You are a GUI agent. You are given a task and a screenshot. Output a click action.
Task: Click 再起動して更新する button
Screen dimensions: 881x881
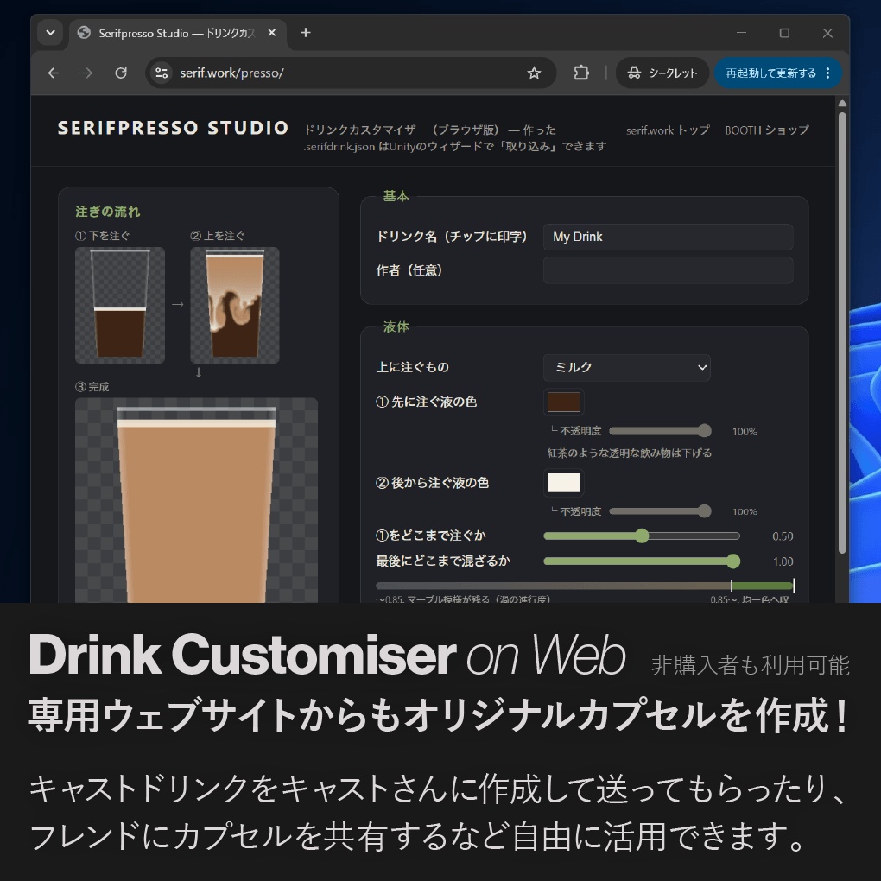tap(770, 73)
